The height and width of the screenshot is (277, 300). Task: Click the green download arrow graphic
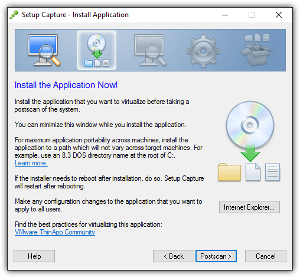[250, 154]
